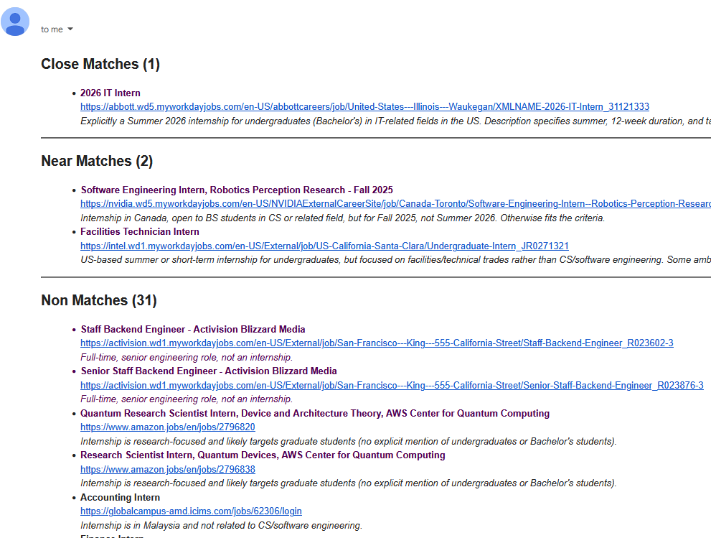This screenshot has height=538, width=711.
Task: Open the Activision Staff Backend Engineer link
Action: coord(377,343)
